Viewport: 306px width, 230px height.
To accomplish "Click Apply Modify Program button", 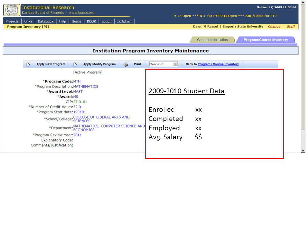I will coord(99,64).
